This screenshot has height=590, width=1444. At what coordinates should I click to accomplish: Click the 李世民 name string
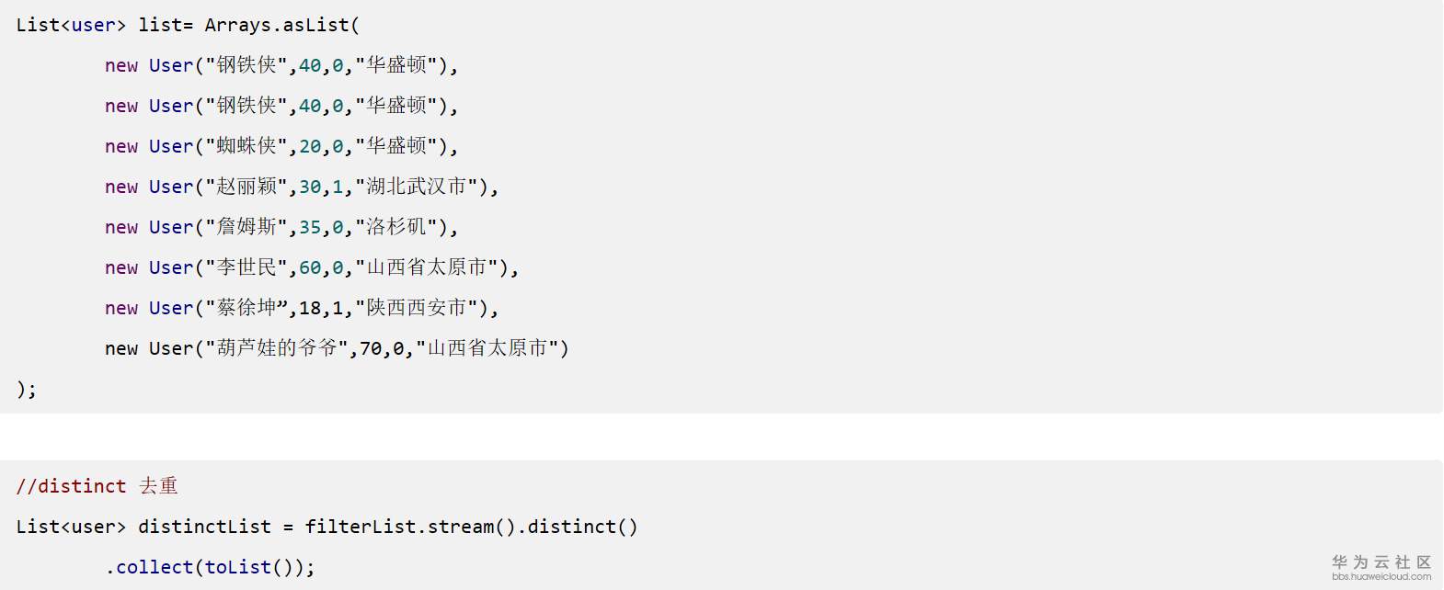(x=246, y=267)
